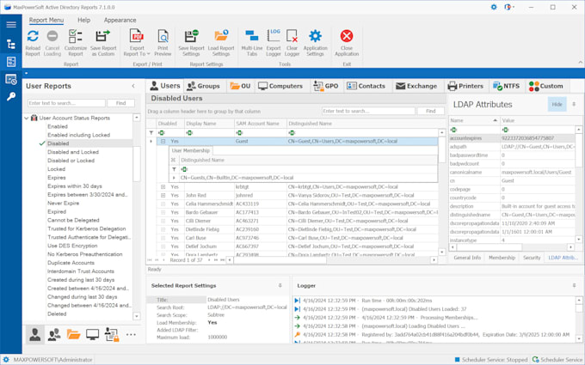585x365 pixels.
Task: Click title bar settings gear icon
Action: [494, 7]
